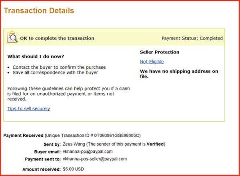The image size is (240, 176).
Task: Click the vkhanna-pos-seller@paypal.com recipient address
Action: (95, 159)
